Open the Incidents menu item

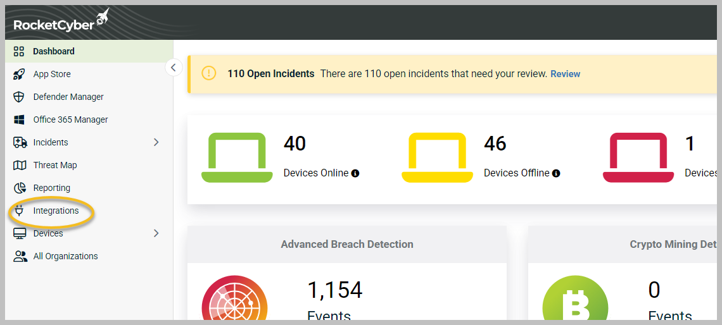click(x=51, y=142)
